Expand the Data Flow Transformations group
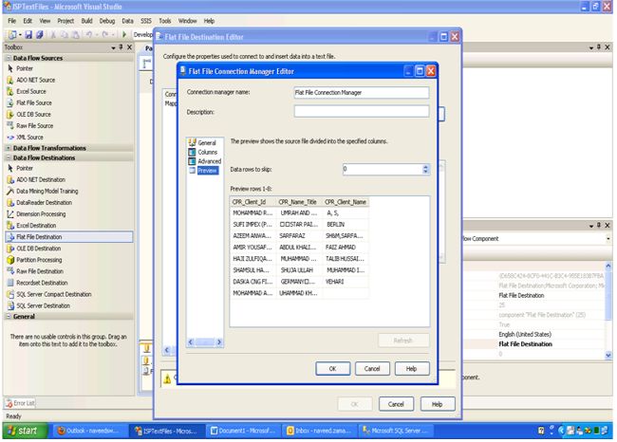This screenshot has height=442, width=617. [x=9, y=148]
